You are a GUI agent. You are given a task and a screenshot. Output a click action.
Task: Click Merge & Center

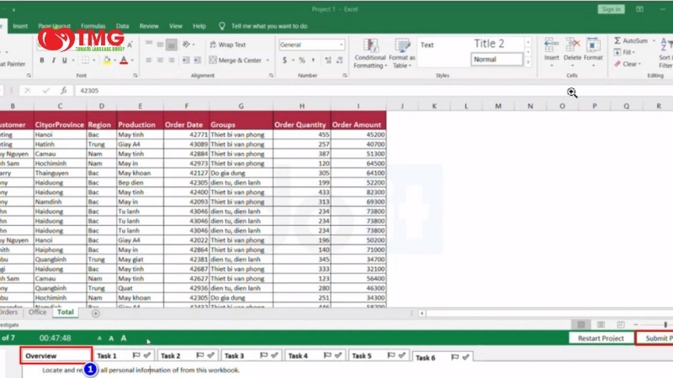pos(236,60)
